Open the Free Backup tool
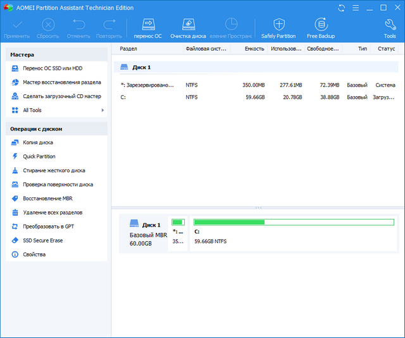Viewport: 405px width, 338px height. coord(320,28)
